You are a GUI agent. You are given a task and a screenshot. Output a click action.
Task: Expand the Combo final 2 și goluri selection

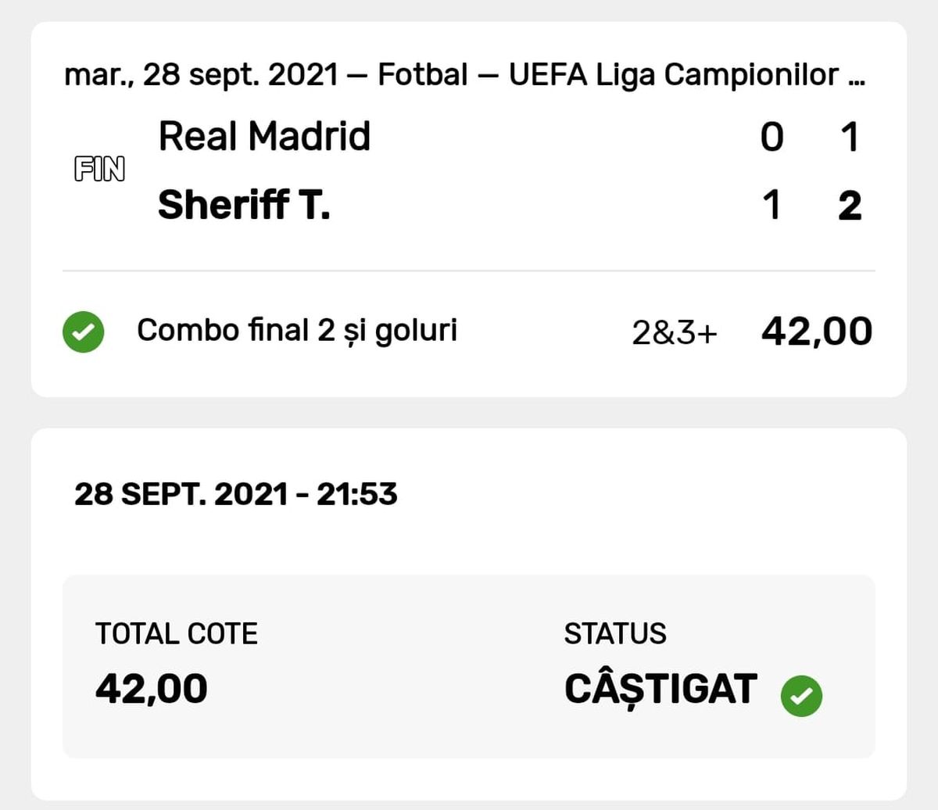click(x=299, y=332)
